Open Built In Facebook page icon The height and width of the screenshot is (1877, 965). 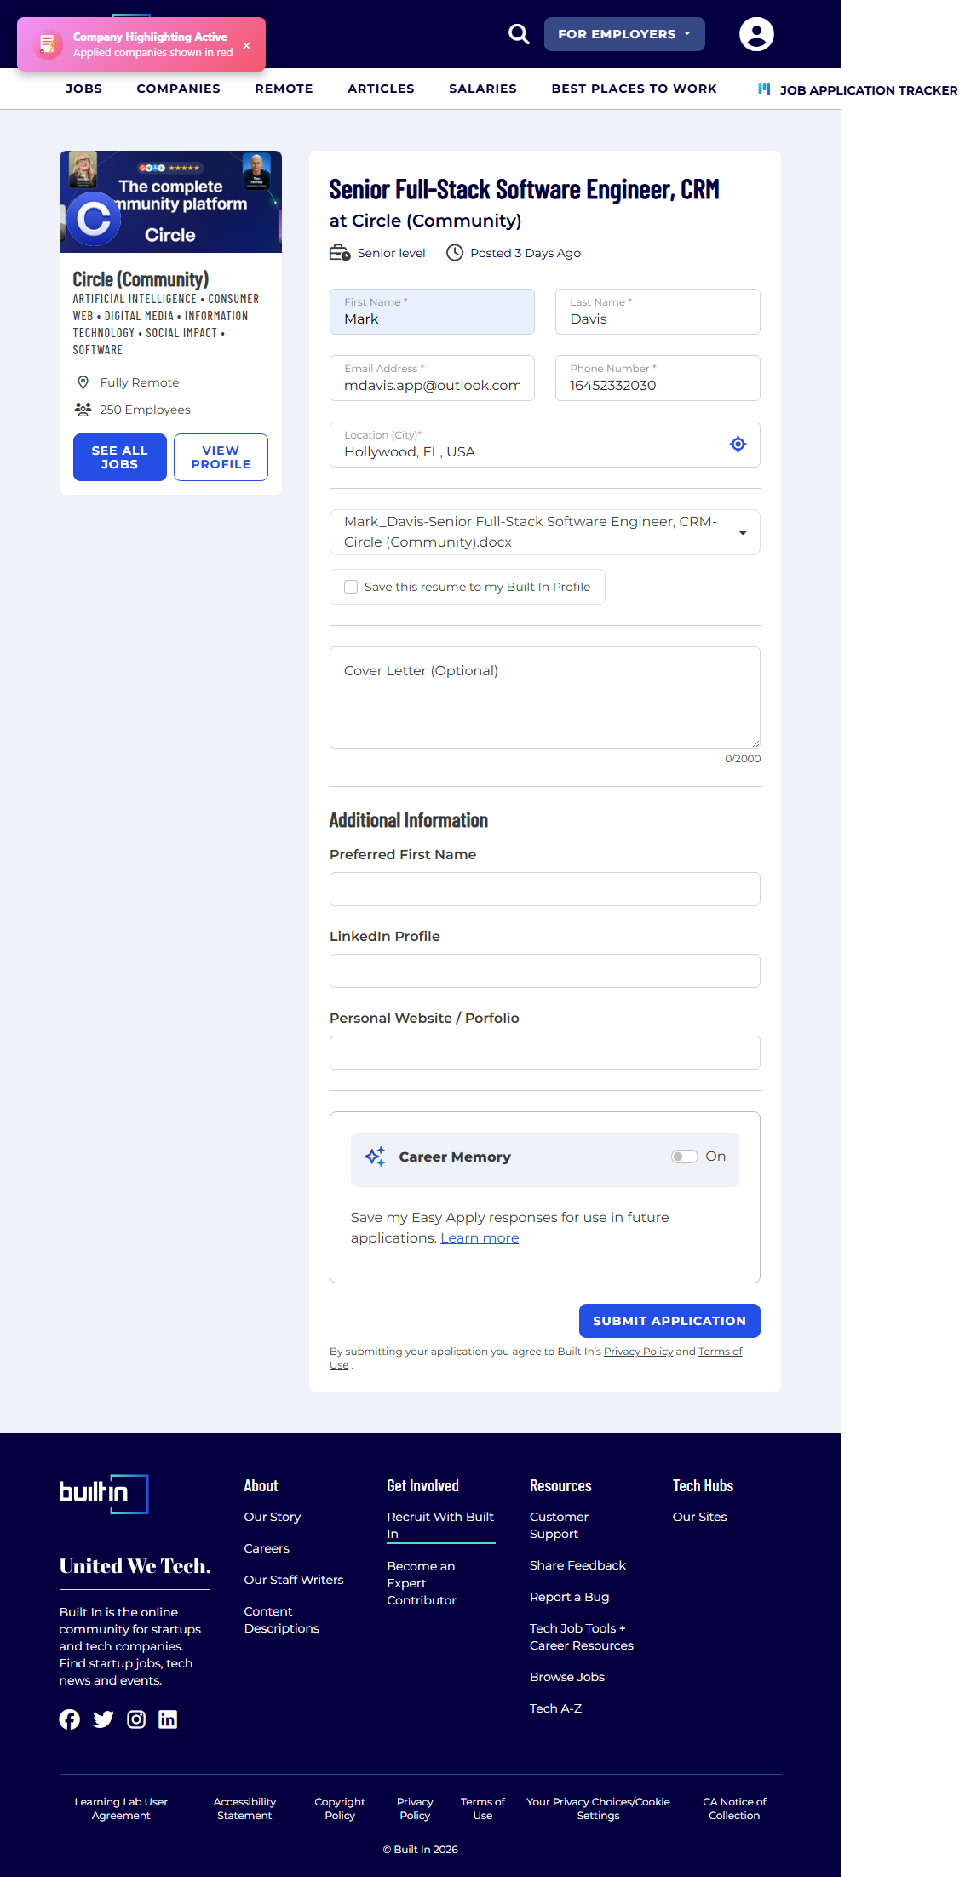70,1719
